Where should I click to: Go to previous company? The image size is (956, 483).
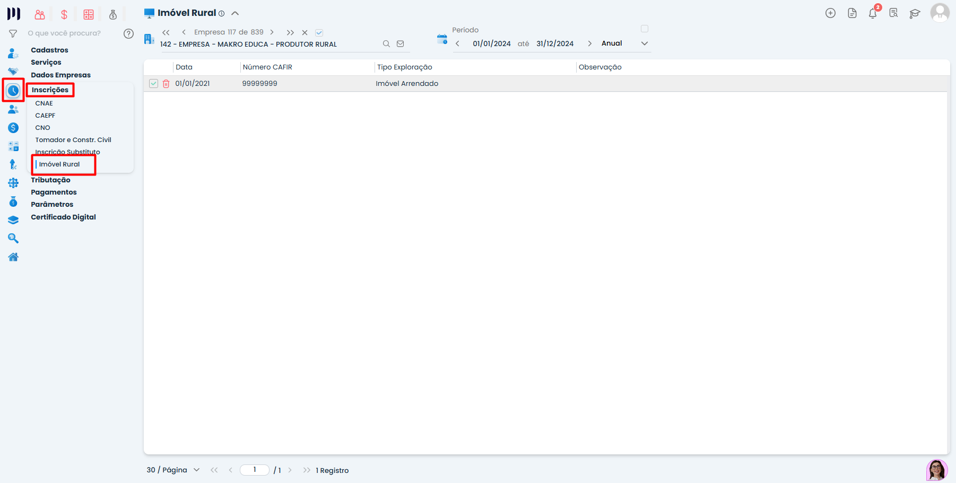[184, 32]
